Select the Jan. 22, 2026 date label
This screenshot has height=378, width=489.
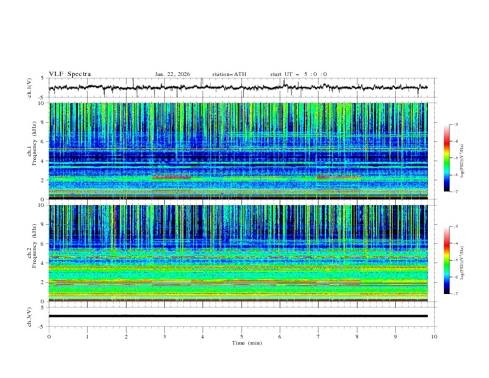172,74
